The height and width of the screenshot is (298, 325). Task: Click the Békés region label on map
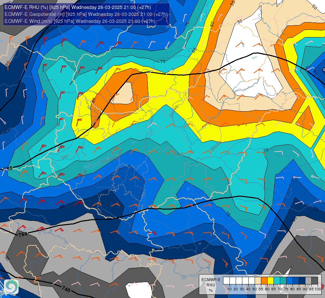[216, 146]
